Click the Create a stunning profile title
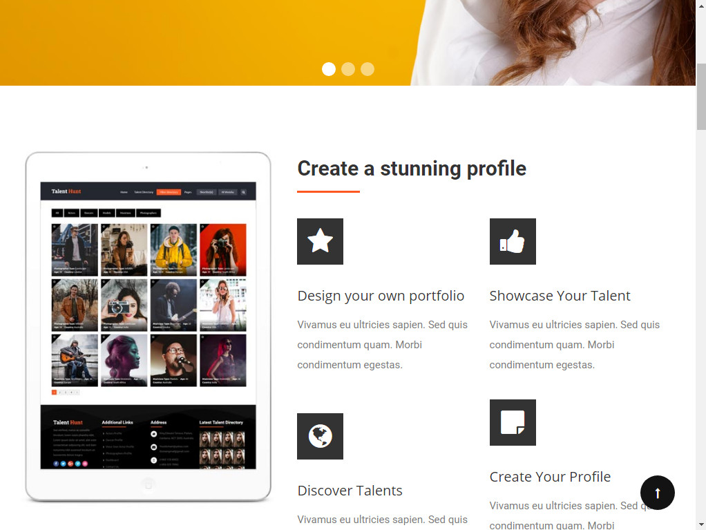The image size is (706, 530). [x=412, y=169]
